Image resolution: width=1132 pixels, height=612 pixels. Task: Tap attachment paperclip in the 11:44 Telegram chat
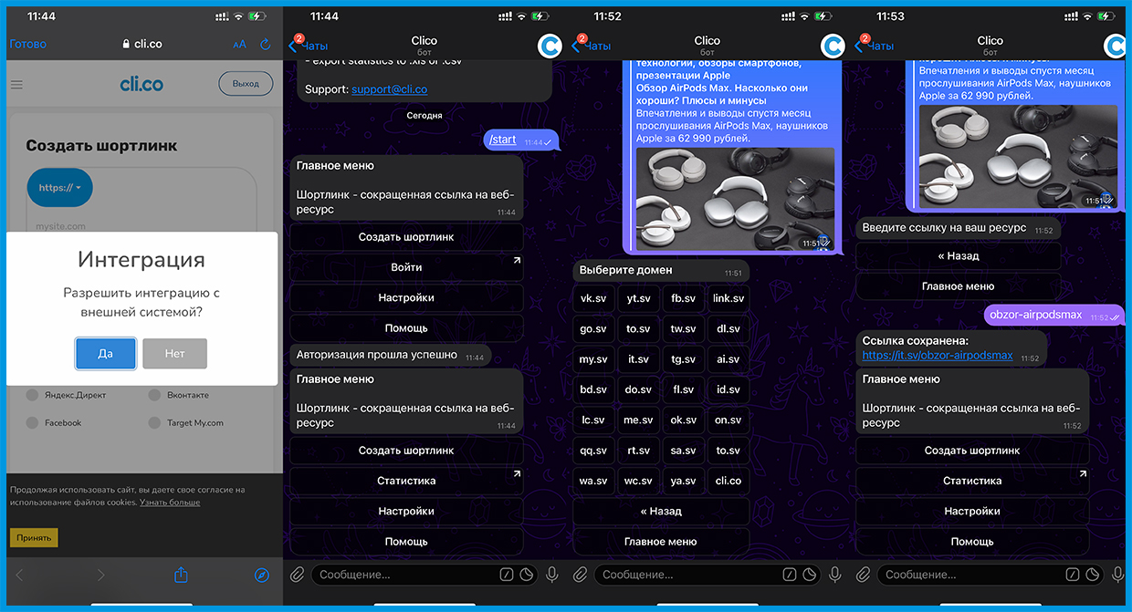point(297,575)
